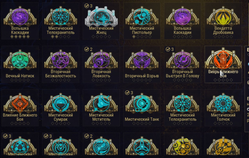
Task: Select the Влияние Ближнего Боя arcane icon
Action: pos(20,103)
